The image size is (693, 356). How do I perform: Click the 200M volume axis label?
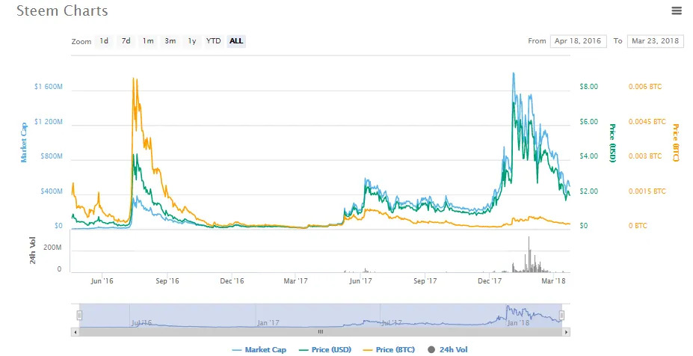(x=52, y=248)
